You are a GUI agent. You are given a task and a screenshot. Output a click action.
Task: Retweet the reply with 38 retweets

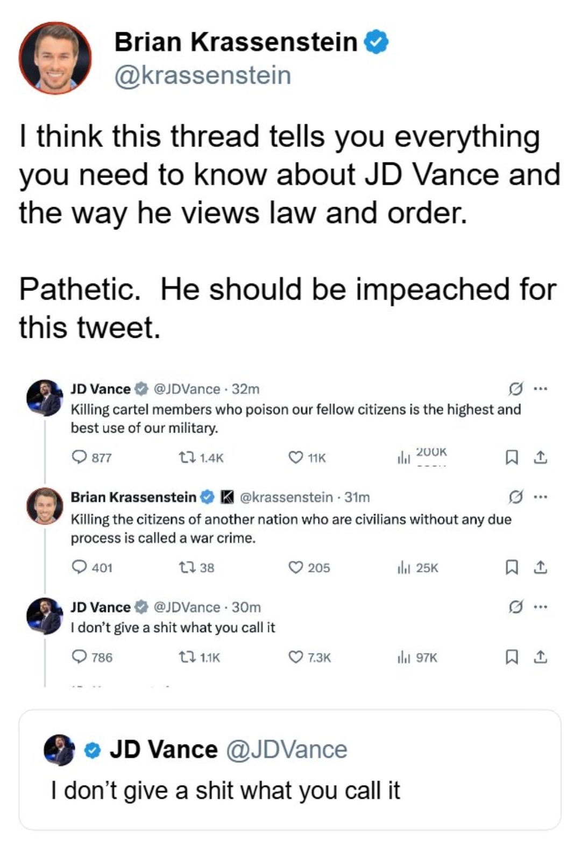(x=187, y=567)
